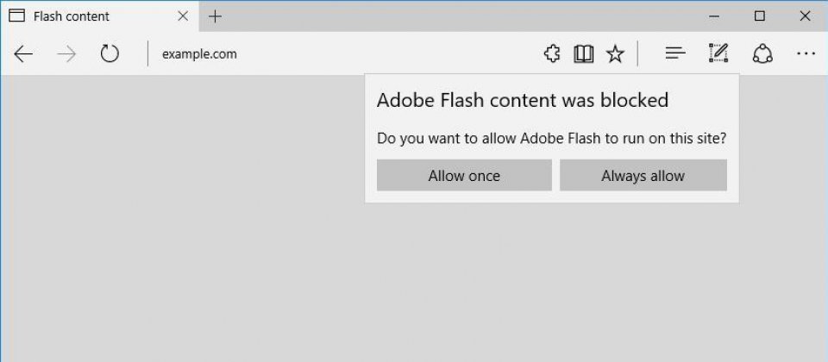Refresh the page with the reload icon

click(110, 53)
